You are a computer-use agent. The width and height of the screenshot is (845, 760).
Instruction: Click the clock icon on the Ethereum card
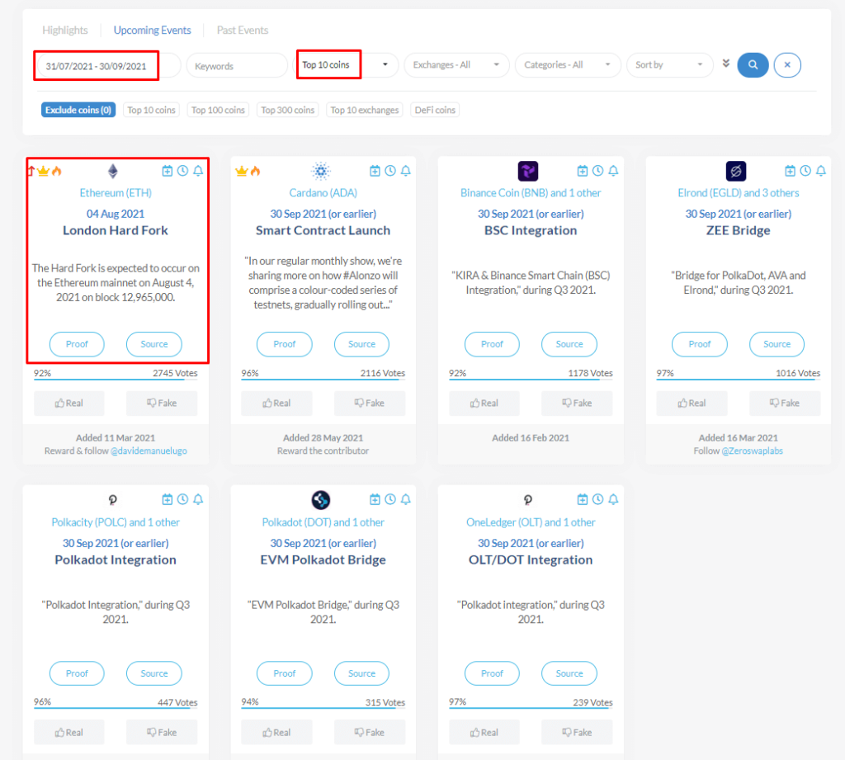click(182, 171)
